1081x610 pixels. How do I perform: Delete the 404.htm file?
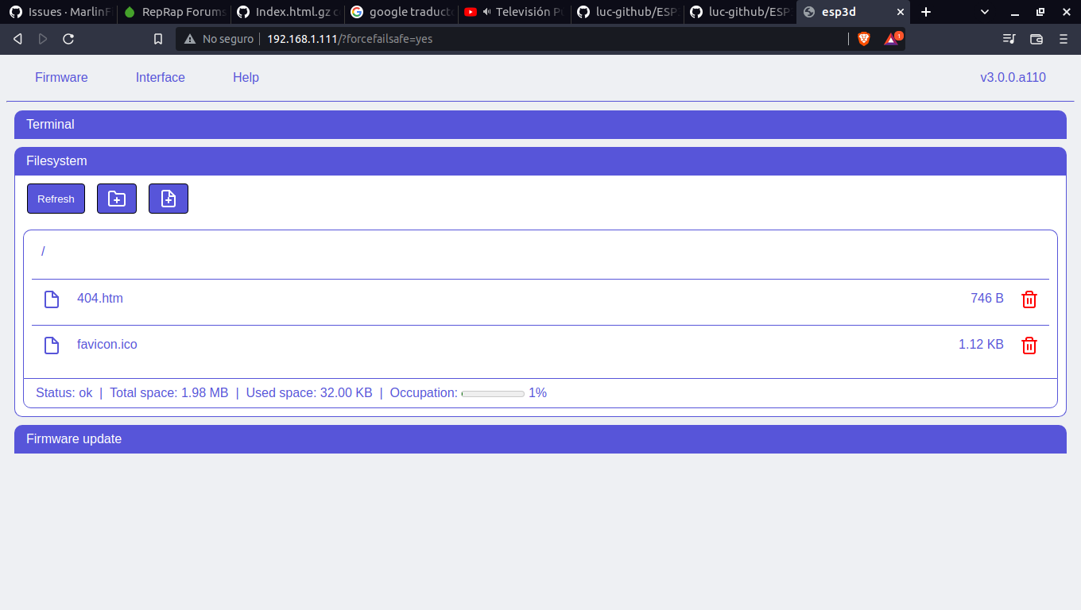click(x=1029, y=299)
